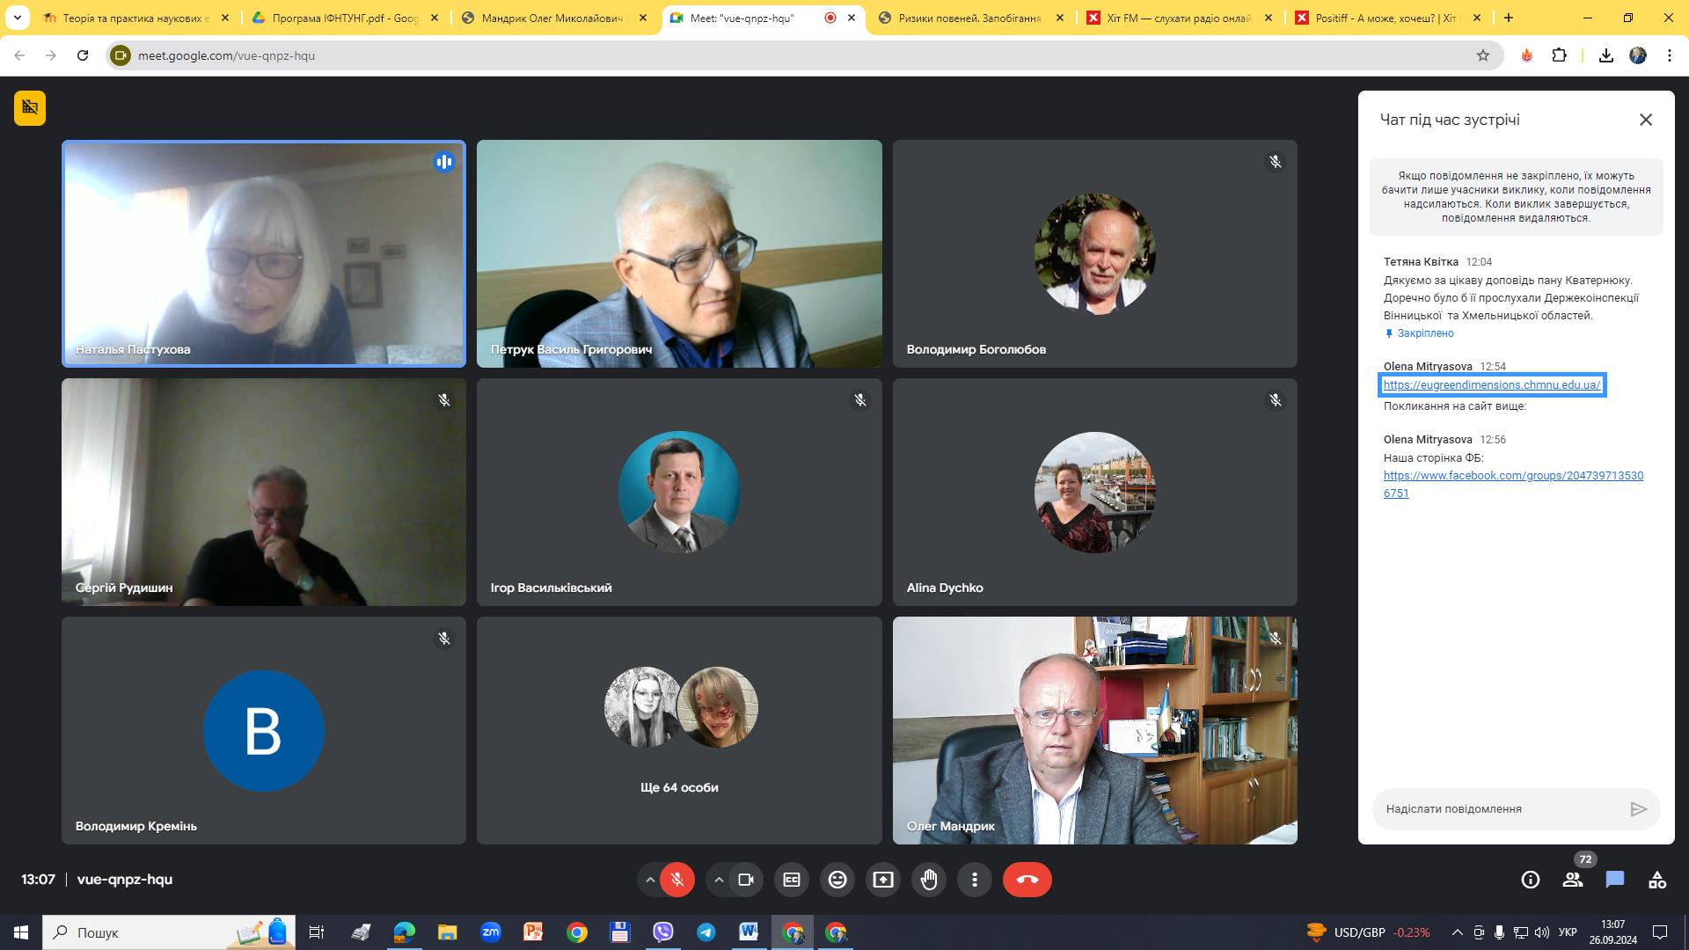Image resolution: width=1689 pixels, height=950 pixels.
Task: Switch to Програма ІФНТУНГ.pdf tab
Action: (345, 18)
